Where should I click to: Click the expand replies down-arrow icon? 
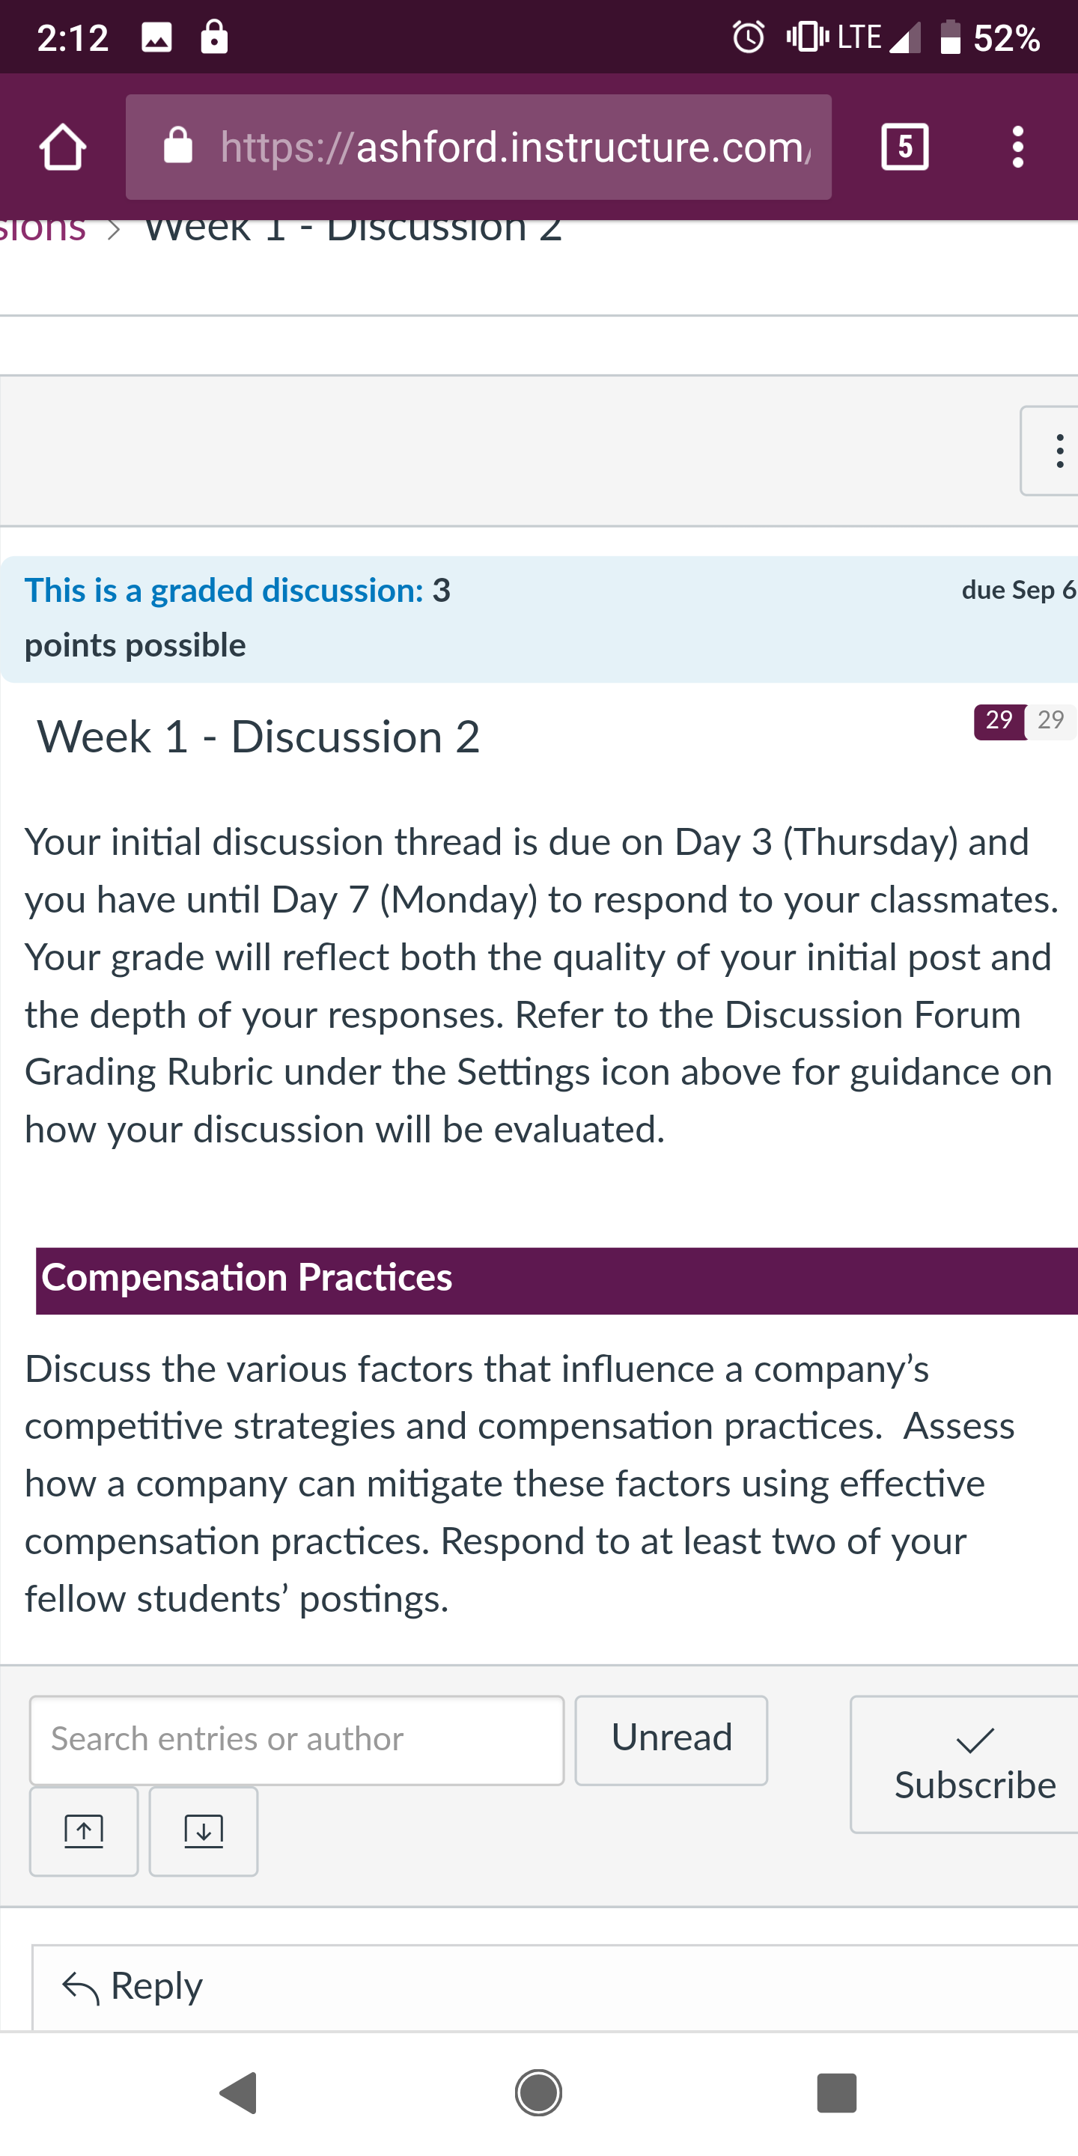point(204,1831)
